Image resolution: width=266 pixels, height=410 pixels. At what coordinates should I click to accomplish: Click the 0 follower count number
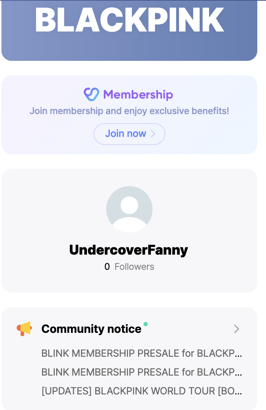click(107, 267)
